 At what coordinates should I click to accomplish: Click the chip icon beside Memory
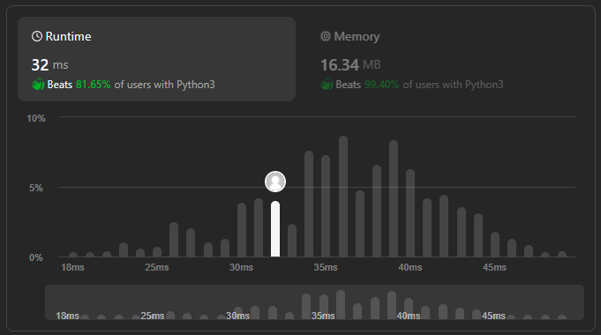pos(326,36)
